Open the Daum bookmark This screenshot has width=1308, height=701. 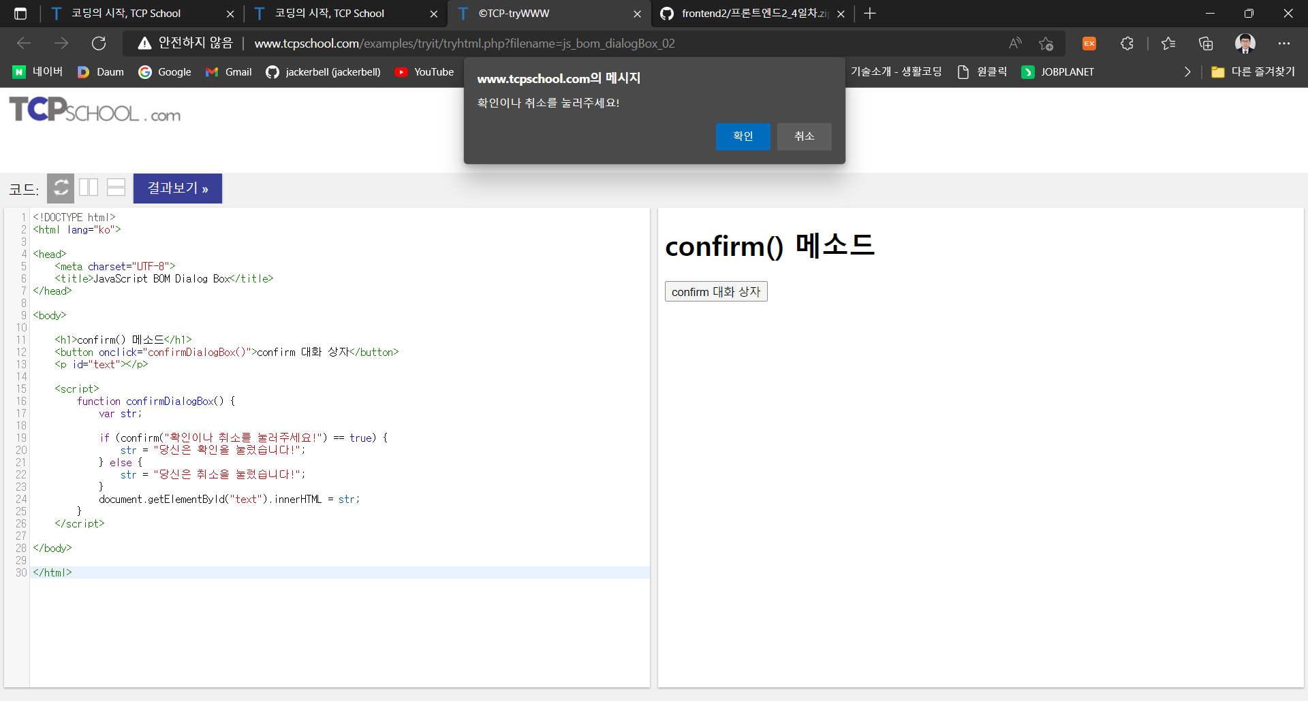pyautogui.click(x=101, y=71)
